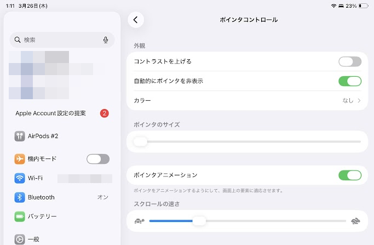374x245 pixels.
Task: Open Apple Account設定の提案 notification
Action: (61, 113)
